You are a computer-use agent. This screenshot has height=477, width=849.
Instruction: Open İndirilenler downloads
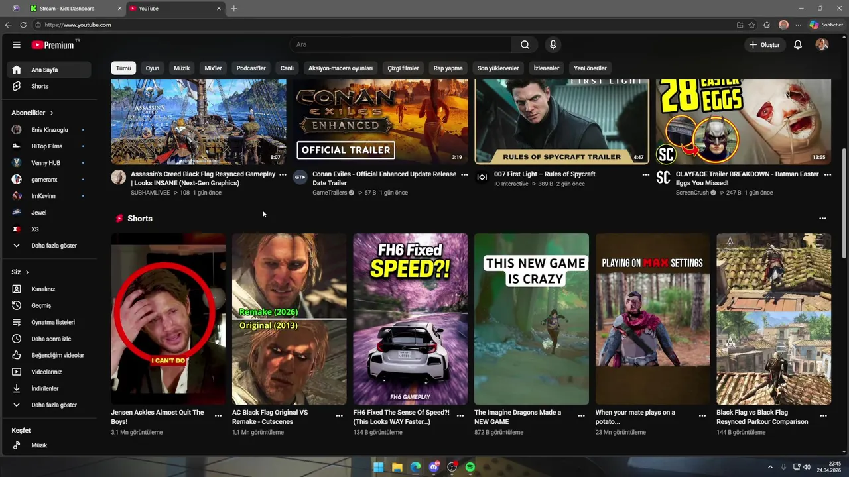[x=48, y=388]
